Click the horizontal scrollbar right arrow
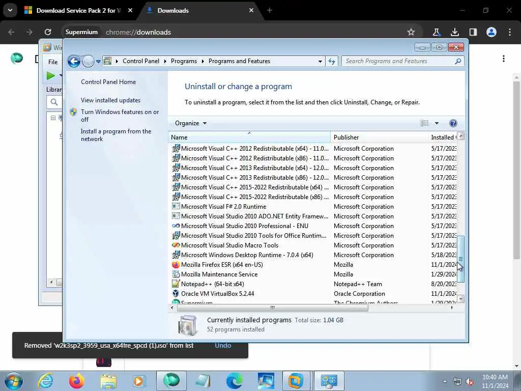Image resolution: width=521 pixels, height=391 pixels. pos(452,308)
